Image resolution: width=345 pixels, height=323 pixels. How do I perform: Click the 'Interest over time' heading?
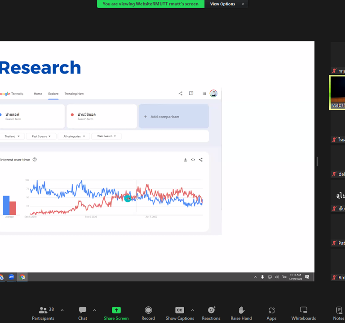[x=15, y=160]
